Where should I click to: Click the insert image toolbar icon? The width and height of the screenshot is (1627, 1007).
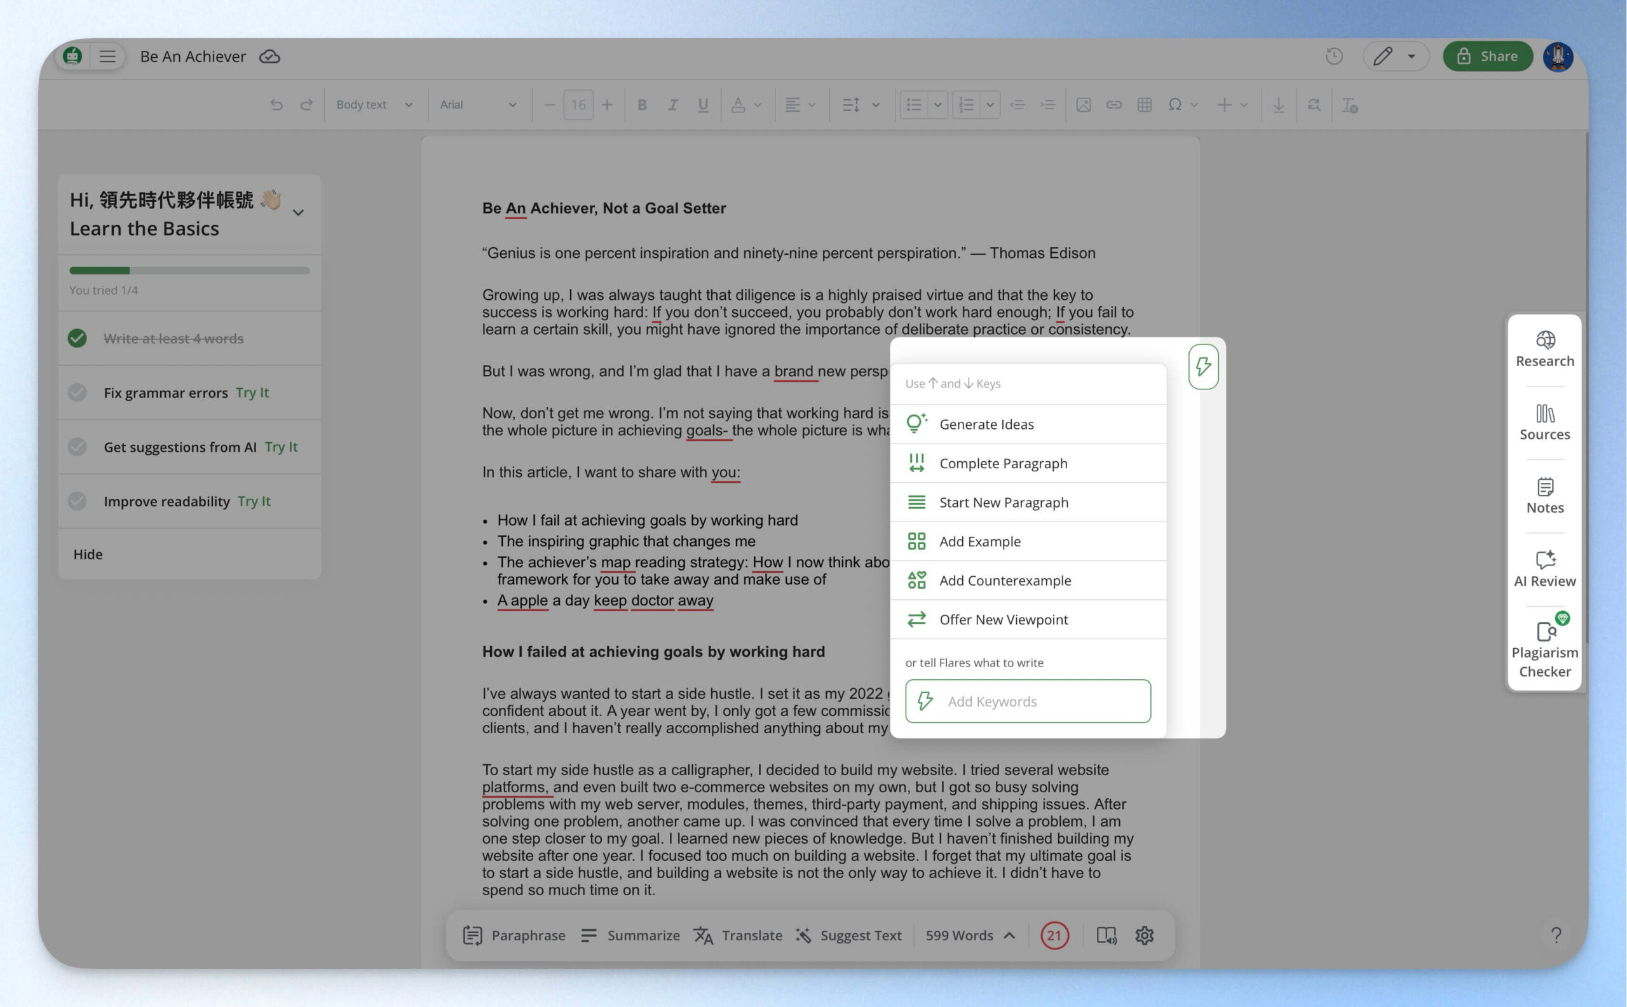(1084, 105)
